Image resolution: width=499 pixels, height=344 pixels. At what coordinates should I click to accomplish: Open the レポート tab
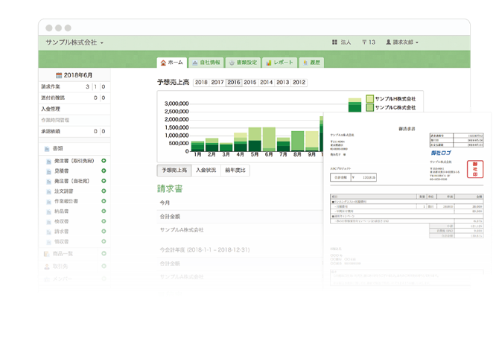[280, 63]
